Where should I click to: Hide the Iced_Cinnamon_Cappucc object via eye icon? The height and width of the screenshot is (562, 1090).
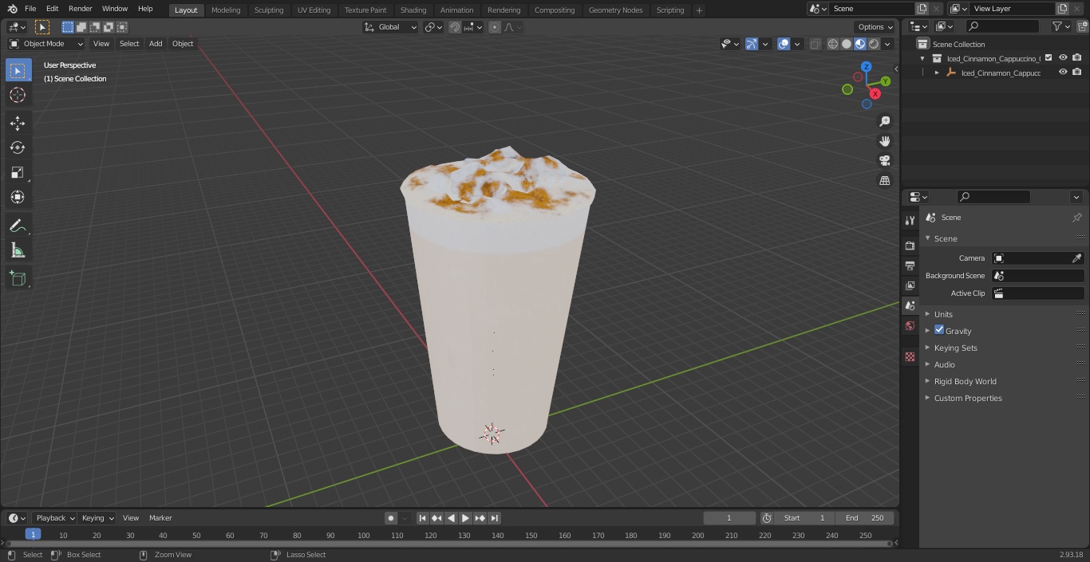[x=1063, y=72]
